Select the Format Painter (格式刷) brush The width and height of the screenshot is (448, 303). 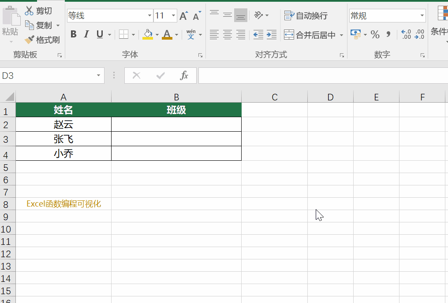[x=29, y=40]
